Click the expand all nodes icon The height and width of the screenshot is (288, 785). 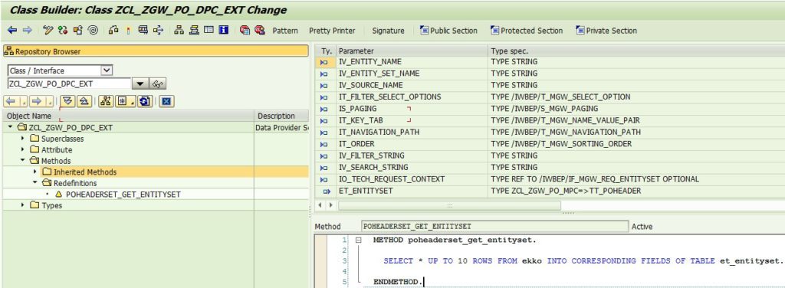point(68,102)
